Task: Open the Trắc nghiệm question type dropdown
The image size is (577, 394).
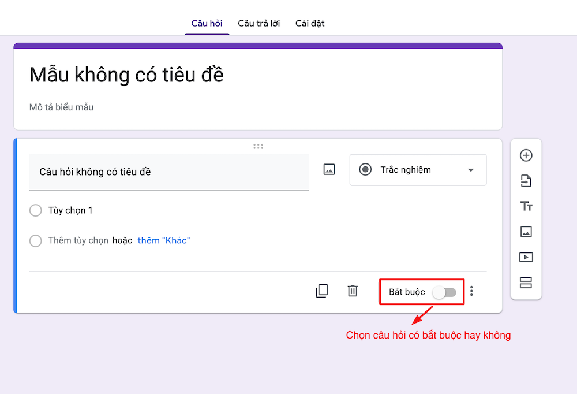Action: click(x=417, y=169)
